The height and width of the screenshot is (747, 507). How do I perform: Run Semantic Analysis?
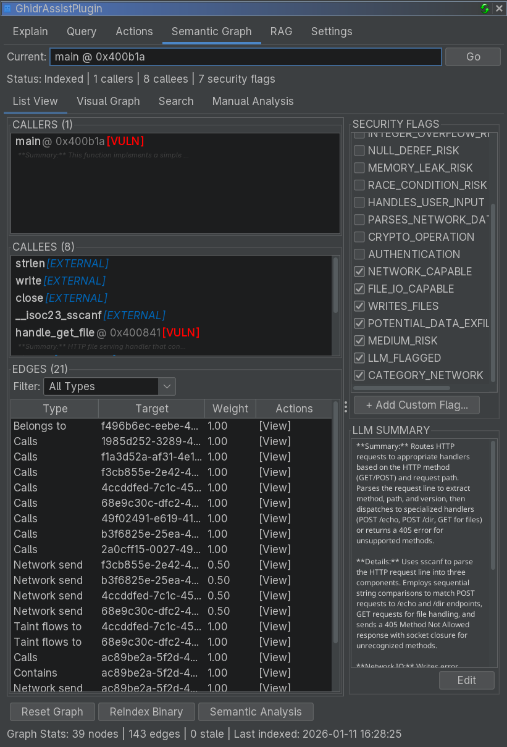pos(256,711)
